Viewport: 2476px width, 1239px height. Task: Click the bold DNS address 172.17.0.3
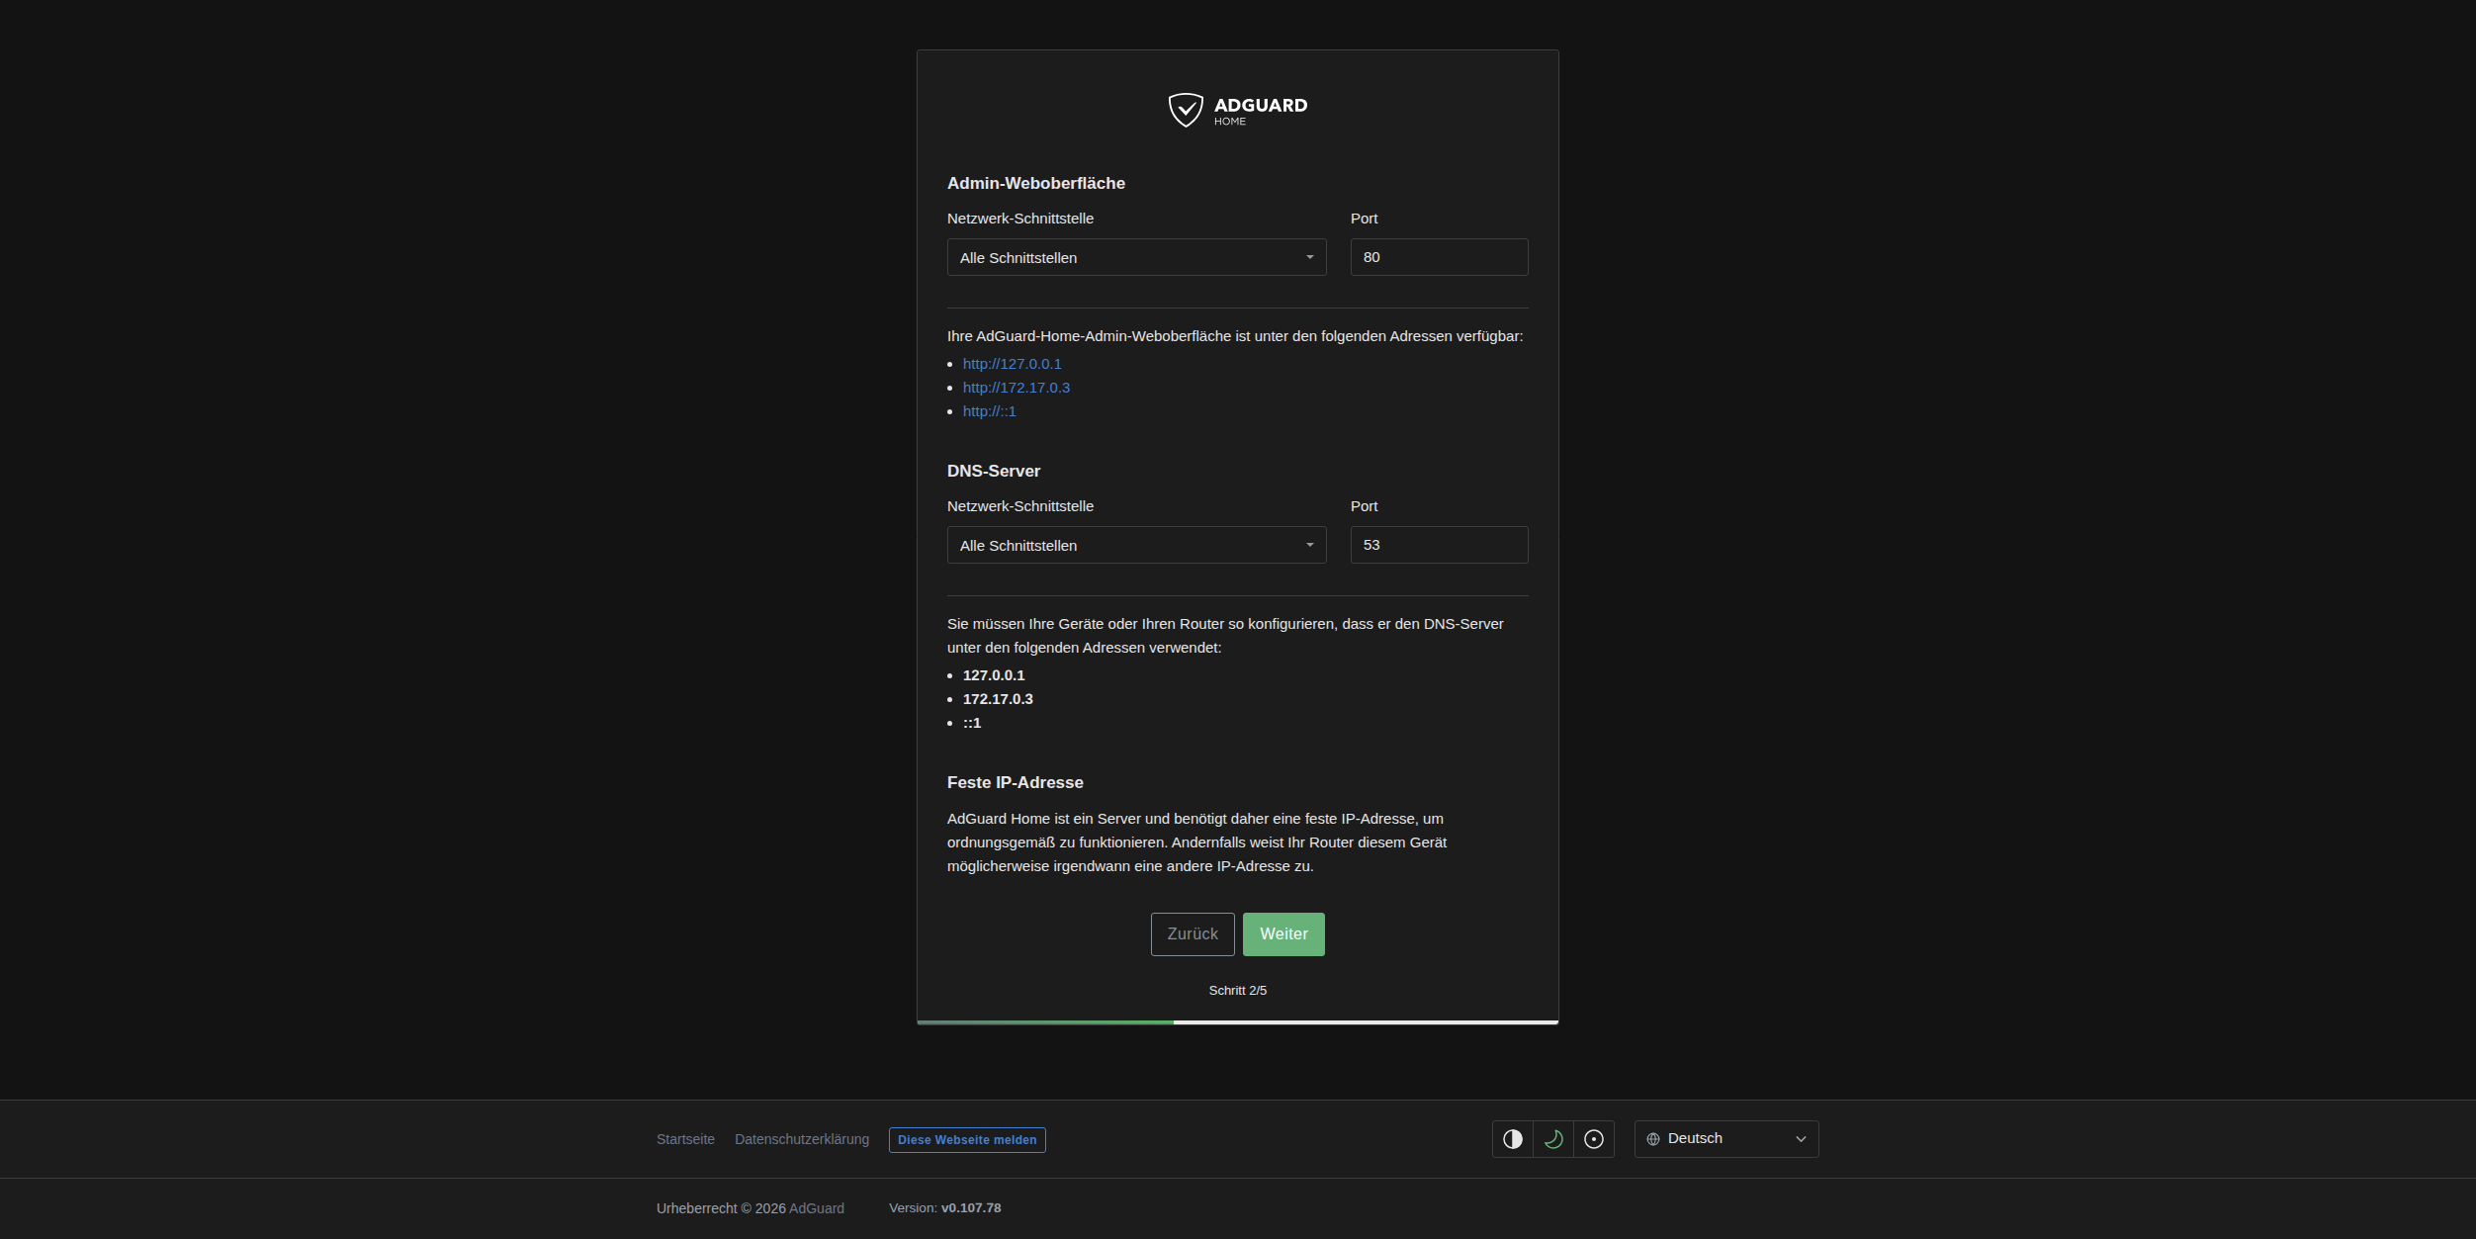pyautogui.click(x=998, y=699)
